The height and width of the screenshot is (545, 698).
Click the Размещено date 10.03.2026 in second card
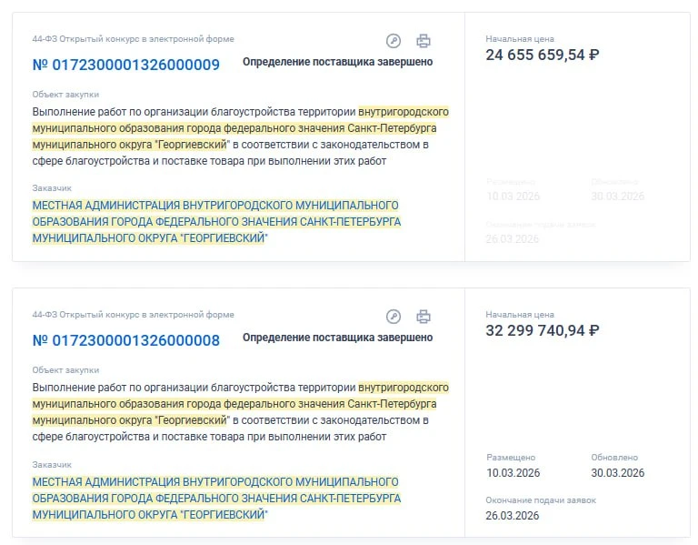click(513, 473)
